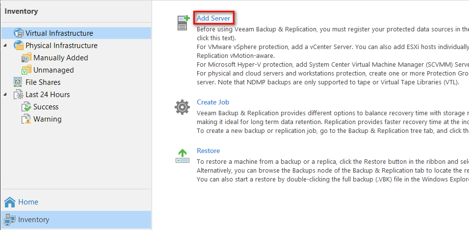
Task: Click the line 'For physical and cloud servers'
Action: coord(333,74)
